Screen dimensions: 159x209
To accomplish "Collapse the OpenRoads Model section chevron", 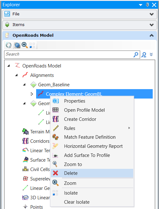I will point(151,35).
